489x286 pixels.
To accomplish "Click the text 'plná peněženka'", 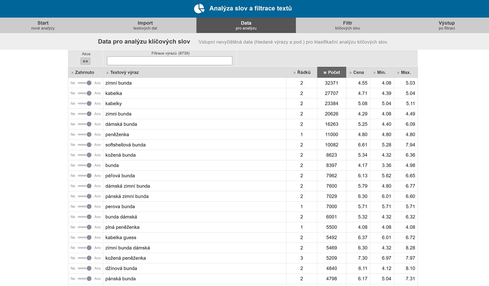I will (x=122, y=227).
